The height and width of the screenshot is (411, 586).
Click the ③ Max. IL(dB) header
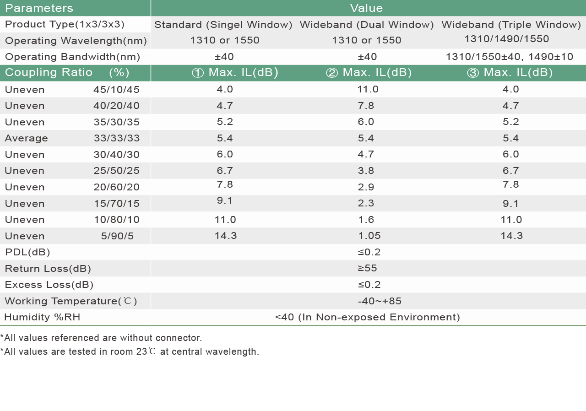510,73
